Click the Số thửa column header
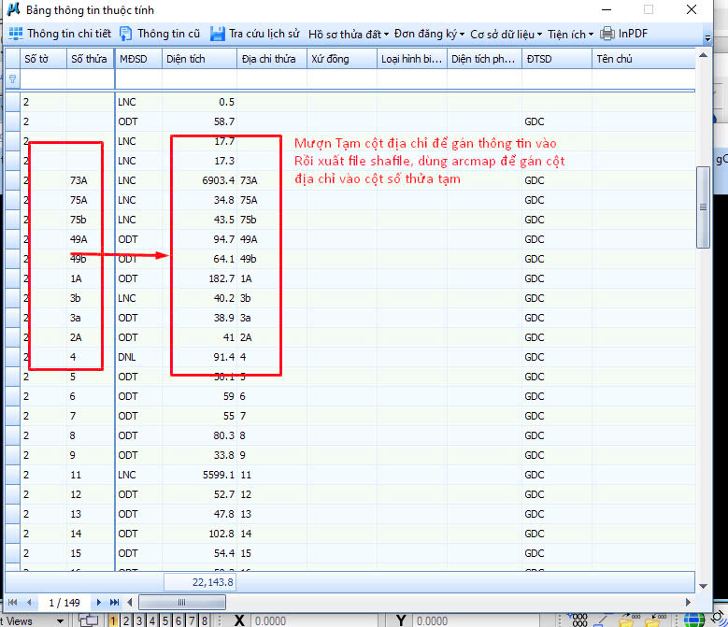728x627 pixels. pos(90,59)
